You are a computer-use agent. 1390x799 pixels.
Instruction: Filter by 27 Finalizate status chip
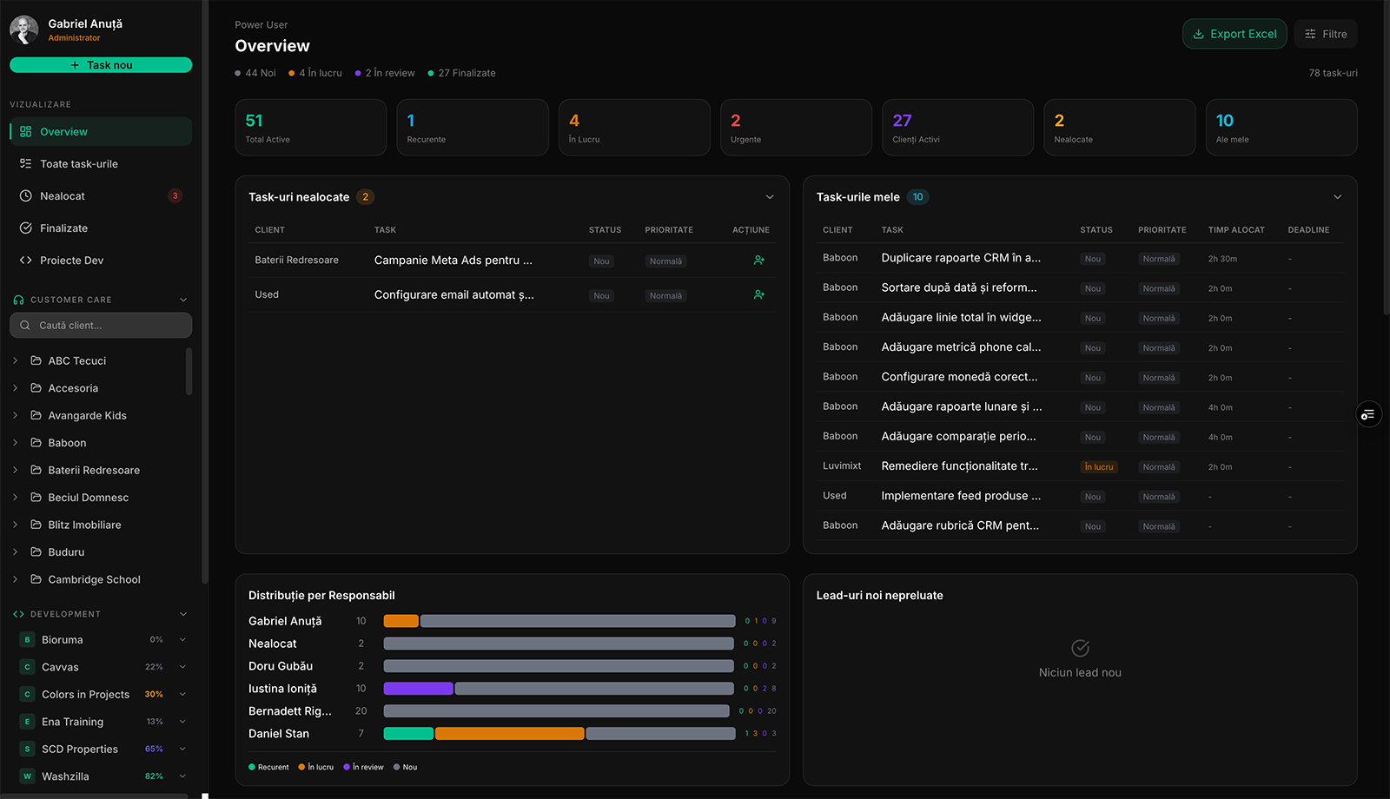click(x=461, y=73)
